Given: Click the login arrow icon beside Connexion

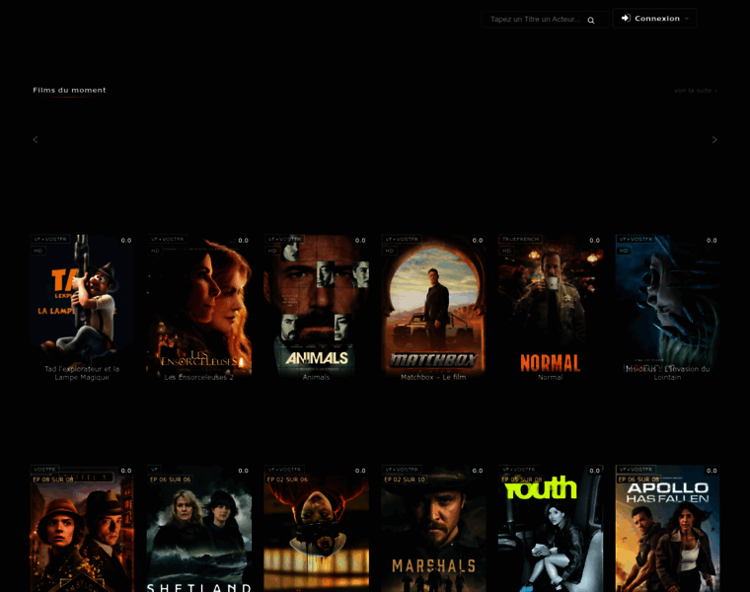Looking at the screenshot, I should point(626,18).
